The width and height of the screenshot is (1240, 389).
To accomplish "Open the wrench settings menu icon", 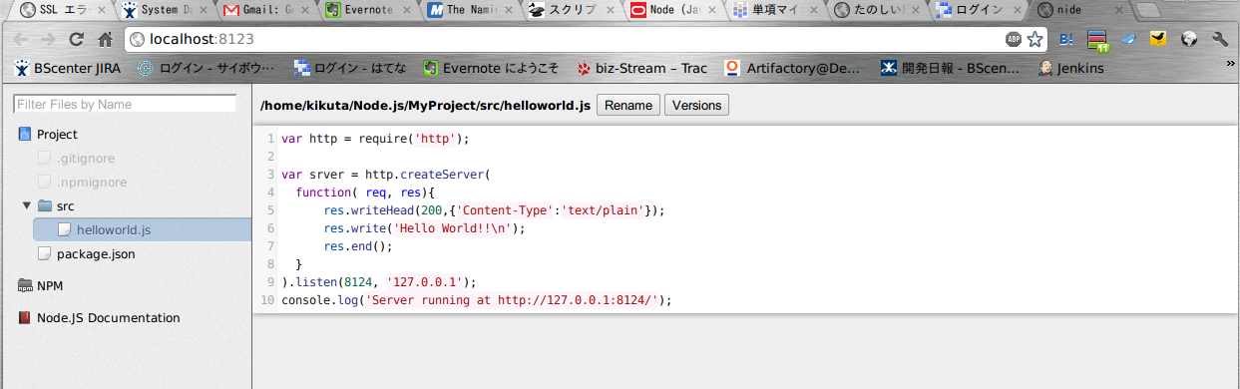I will (x=1219, y=40).
